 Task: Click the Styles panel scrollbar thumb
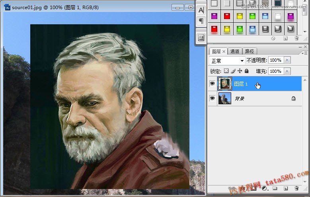(305, 11)
